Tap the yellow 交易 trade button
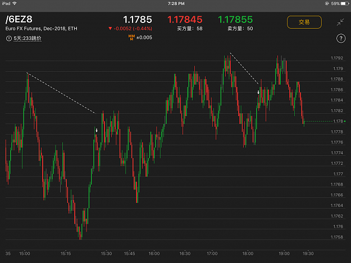This screenshot has height=263, width=351. point(304,22)
